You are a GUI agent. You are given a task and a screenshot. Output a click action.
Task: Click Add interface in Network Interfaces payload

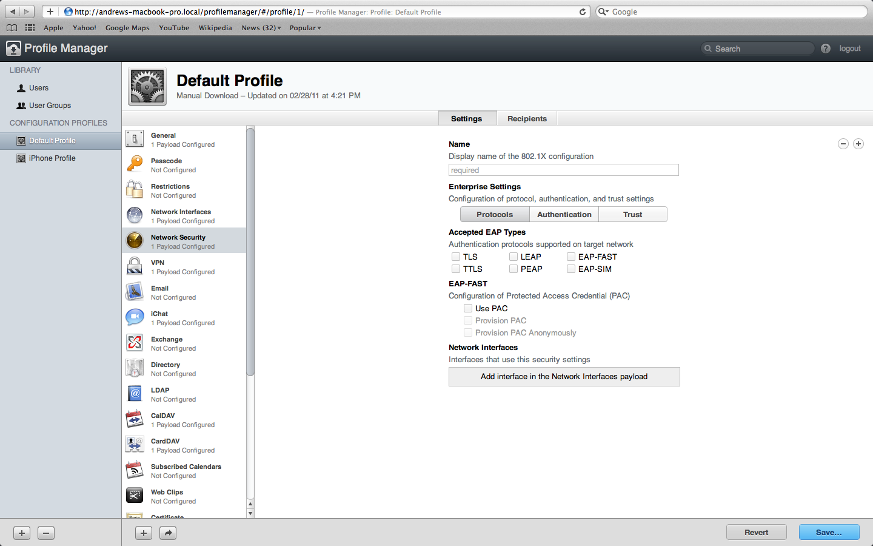tap(564, 377)
